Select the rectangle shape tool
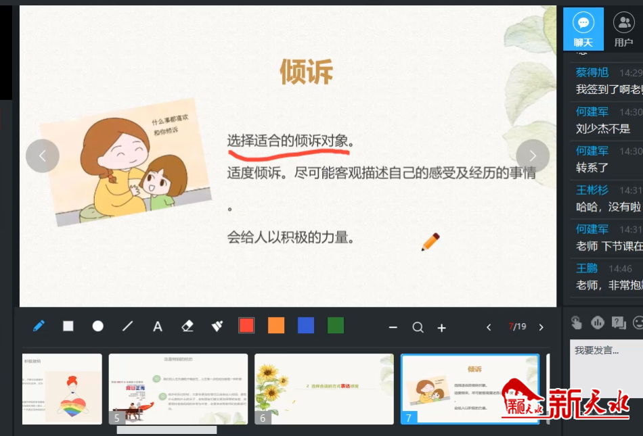643x436 pixels. pos(68,326)
